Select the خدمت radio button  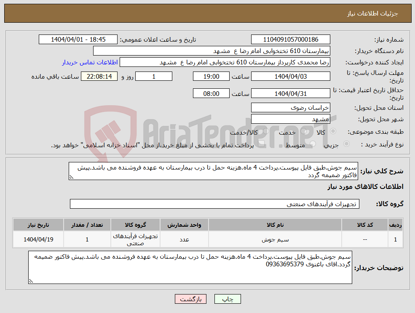pyautogui.click(x=304, y=131)
